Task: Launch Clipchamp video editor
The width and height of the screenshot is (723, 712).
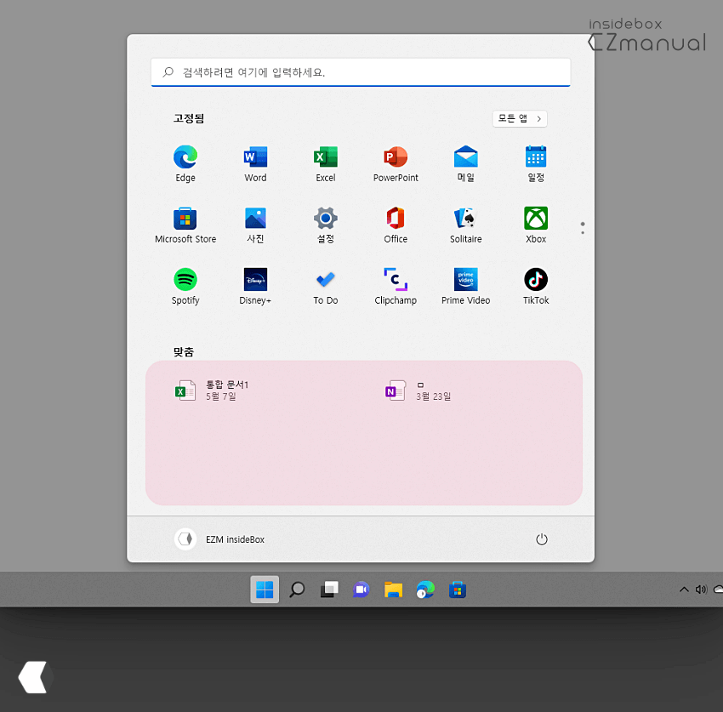Action: coord(395,279)
